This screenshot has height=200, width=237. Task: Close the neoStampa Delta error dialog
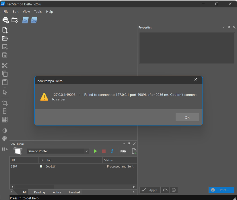pyautogui.click(x=196, y=79)
